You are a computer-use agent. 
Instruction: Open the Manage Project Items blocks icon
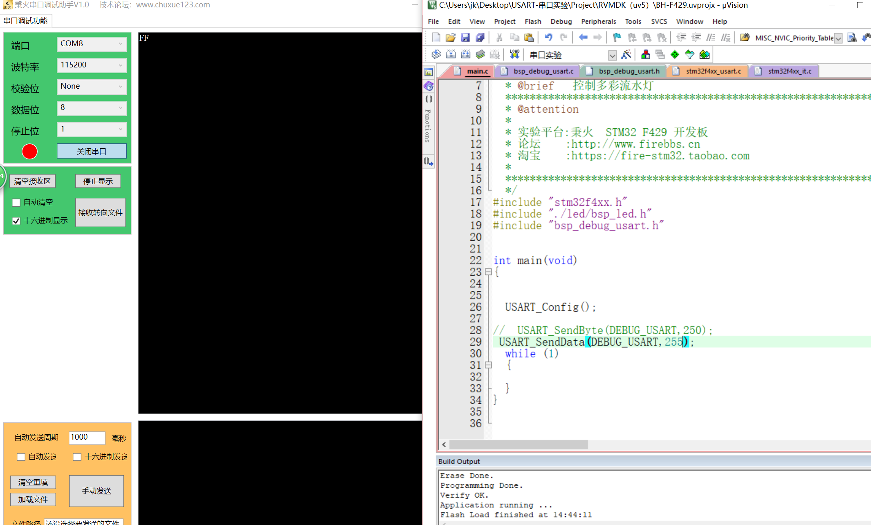coord(646,54)
